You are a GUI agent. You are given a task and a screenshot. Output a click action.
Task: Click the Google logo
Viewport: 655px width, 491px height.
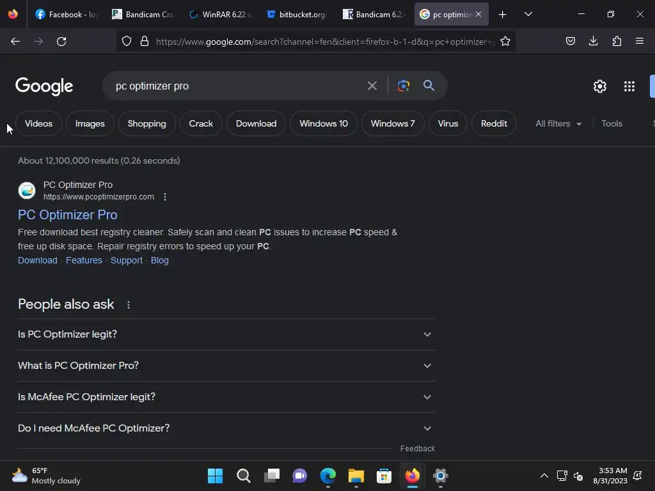coord(44,86)
